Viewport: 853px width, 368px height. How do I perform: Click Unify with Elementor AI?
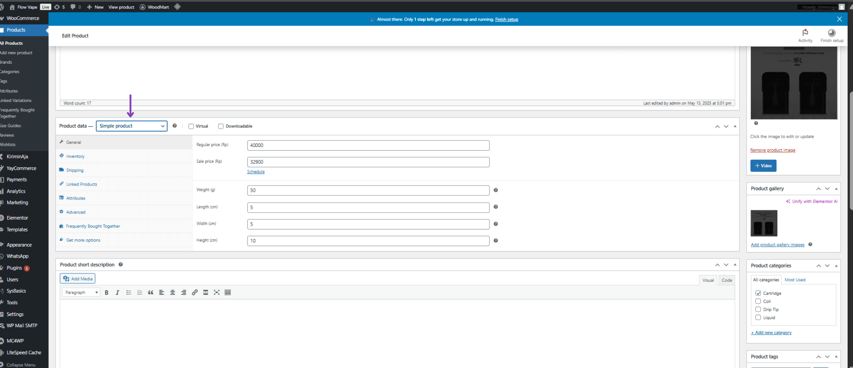click(x=811, y=201)
